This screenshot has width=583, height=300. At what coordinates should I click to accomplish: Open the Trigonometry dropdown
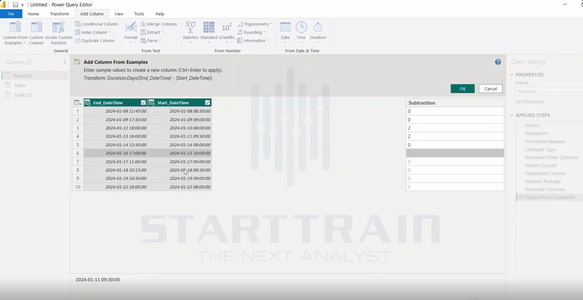255,24
